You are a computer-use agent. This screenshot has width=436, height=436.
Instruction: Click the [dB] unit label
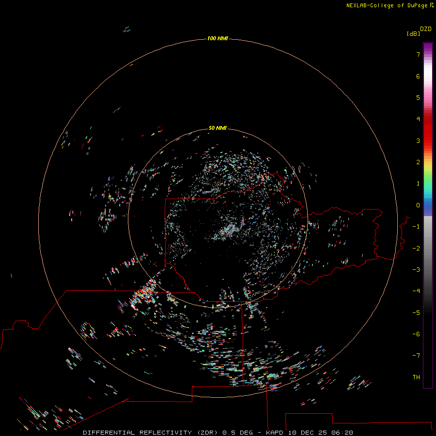click(413, 33)
